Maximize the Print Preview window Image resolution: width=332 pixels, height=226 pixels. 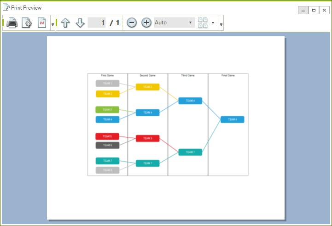[314, 10]
